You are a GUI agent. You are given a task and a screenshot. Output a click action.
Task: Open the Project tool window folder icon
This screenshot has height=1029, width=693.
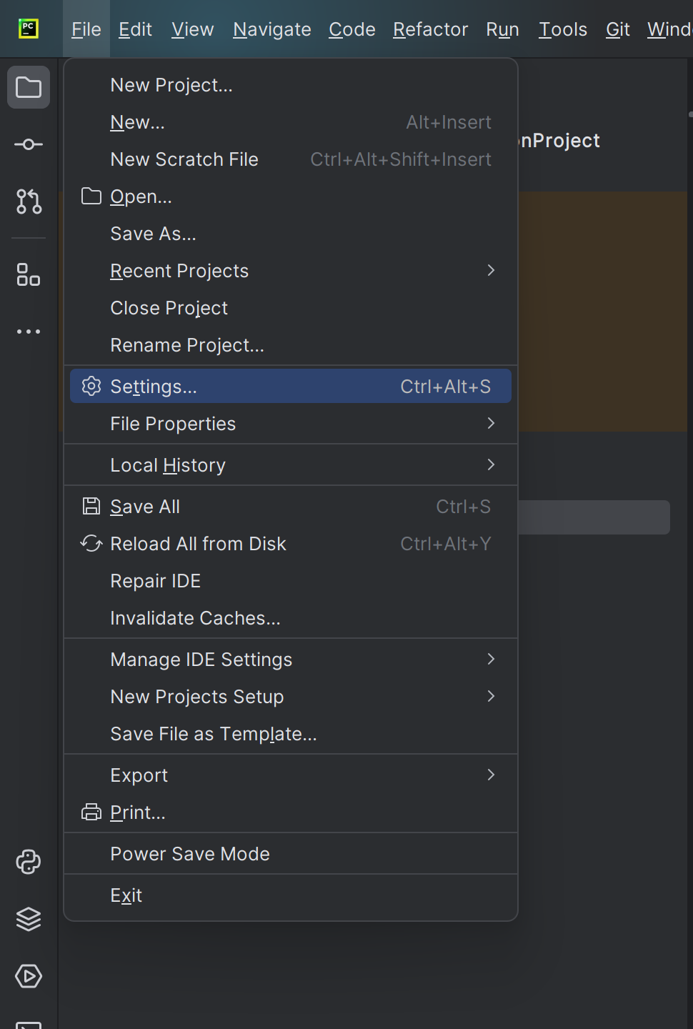[x=29, y=87]
